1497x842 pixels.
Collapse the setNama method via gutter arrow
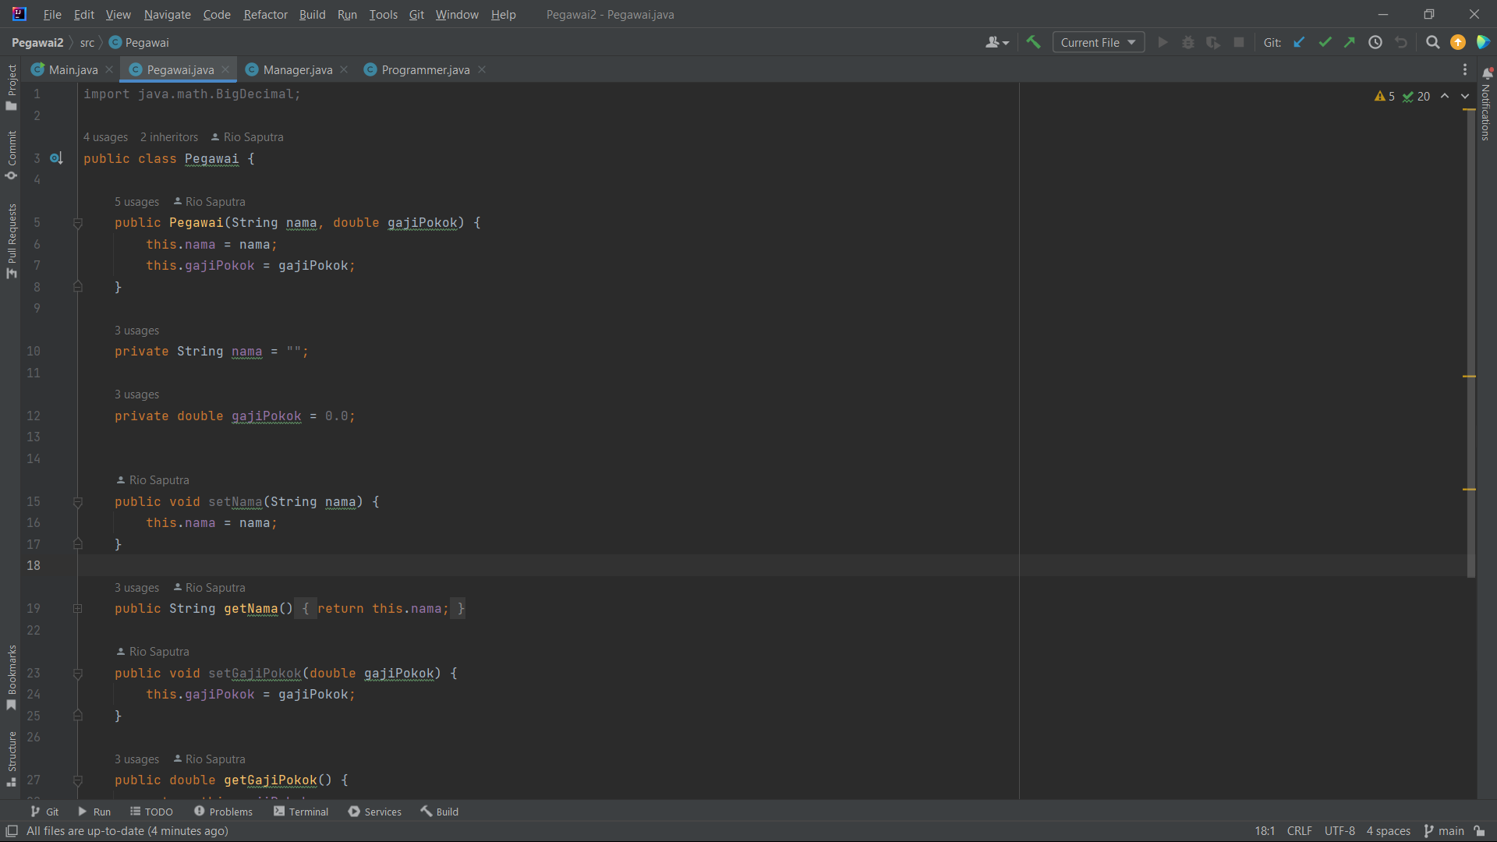[77, 503]
